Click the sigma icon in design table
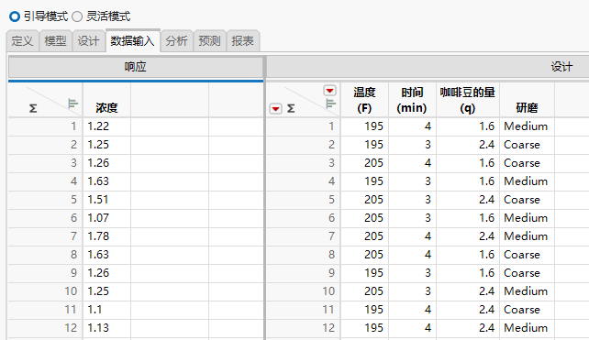This screenshot has height=340, width=589. (291, 109)
